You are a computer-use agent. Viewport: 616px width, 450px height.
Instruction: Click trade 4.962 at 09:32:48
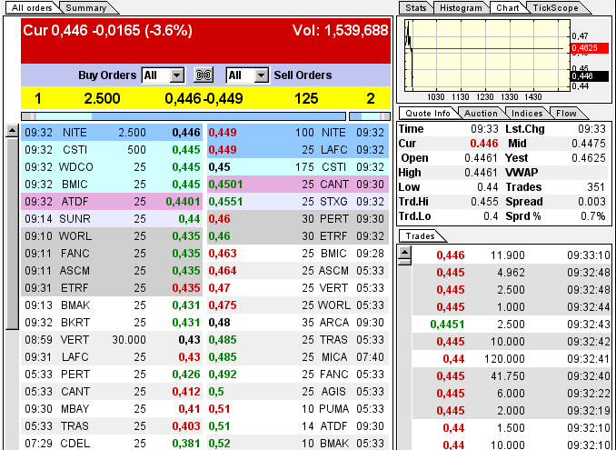(x=512, y=273)
